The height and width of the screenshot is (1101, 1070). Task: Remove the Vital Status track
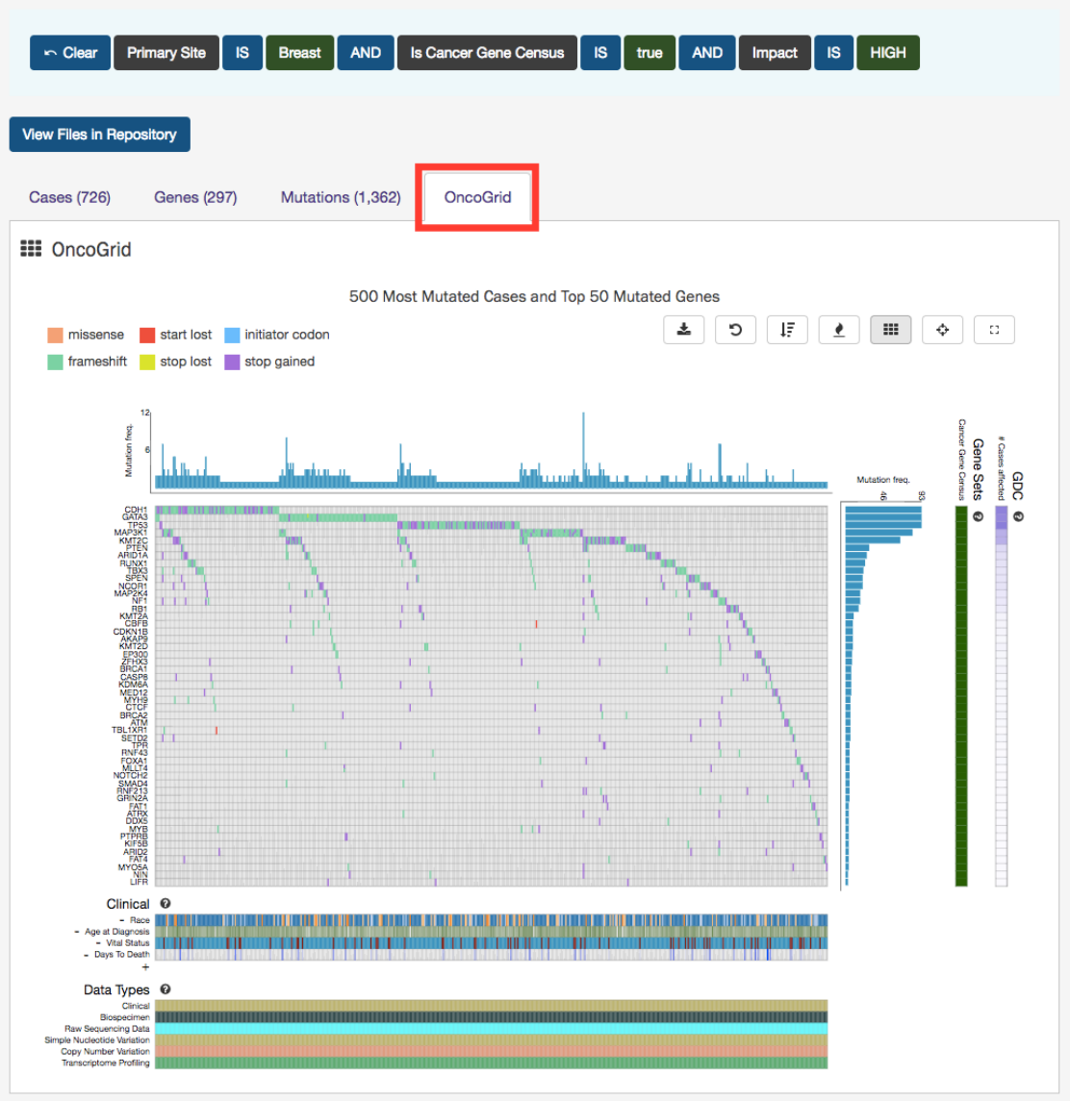pos(98,943)
